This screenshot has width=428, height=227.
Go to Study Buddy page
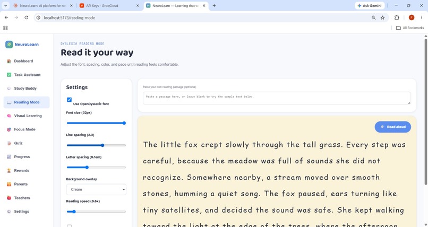pyautogui.click(x=27, y=88)
